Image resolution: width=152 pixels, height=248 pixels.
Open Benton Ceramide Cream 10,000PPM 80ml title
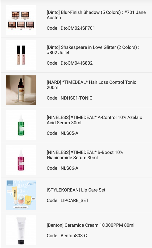pos(90,225)
